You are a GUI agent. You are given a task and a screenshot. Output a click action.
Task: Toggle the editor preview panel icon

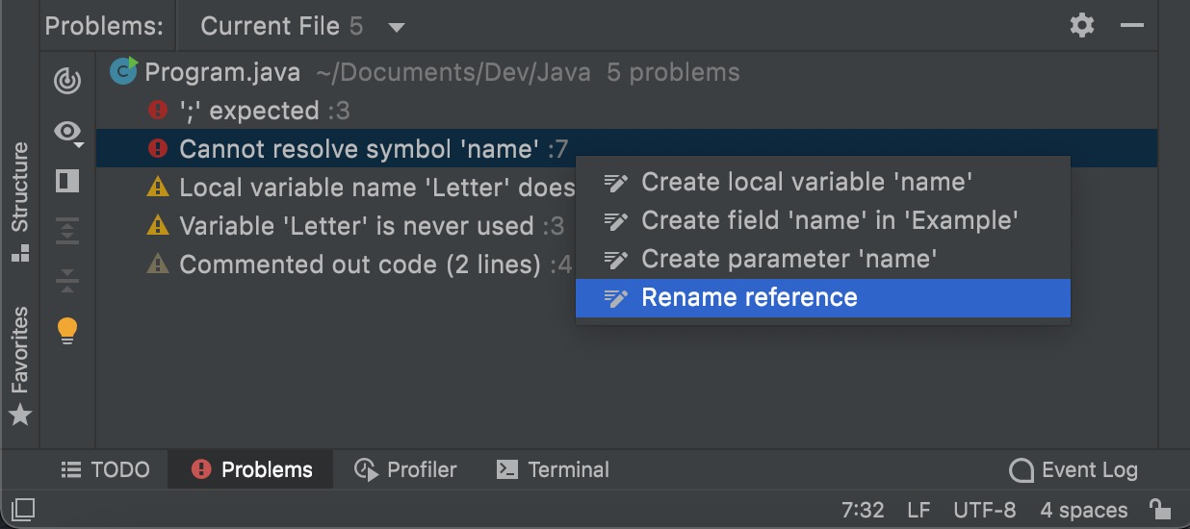pyautogui.click(x=67, y=181)
